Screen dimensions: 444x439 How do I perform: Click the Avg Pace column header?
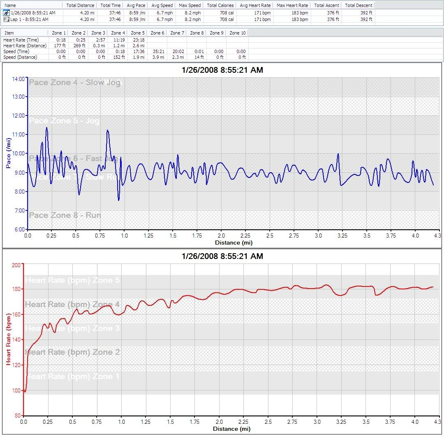[x=136, y=5]
